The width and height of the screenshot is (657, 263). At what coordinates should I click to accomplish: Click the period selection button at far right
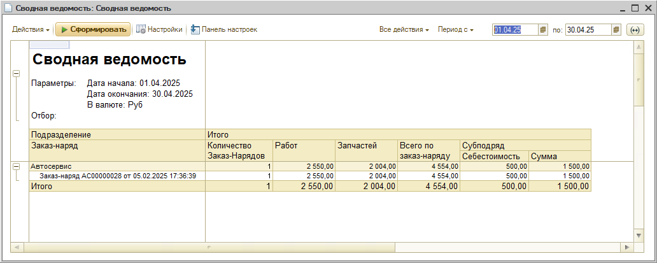click(x=635, y=30)
